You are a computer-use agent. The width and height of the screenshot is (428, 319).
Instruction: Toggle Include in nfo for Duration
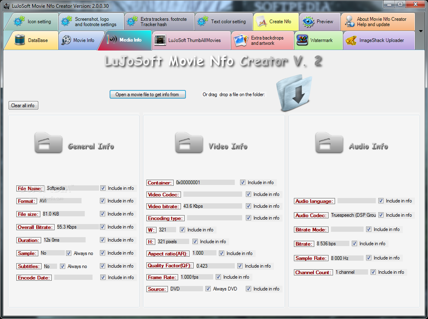(102, 240)
